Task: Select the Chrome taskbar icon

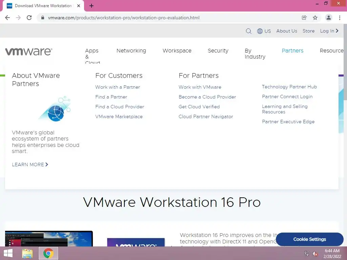Action: pyautogui.click(x=48, y=253)
